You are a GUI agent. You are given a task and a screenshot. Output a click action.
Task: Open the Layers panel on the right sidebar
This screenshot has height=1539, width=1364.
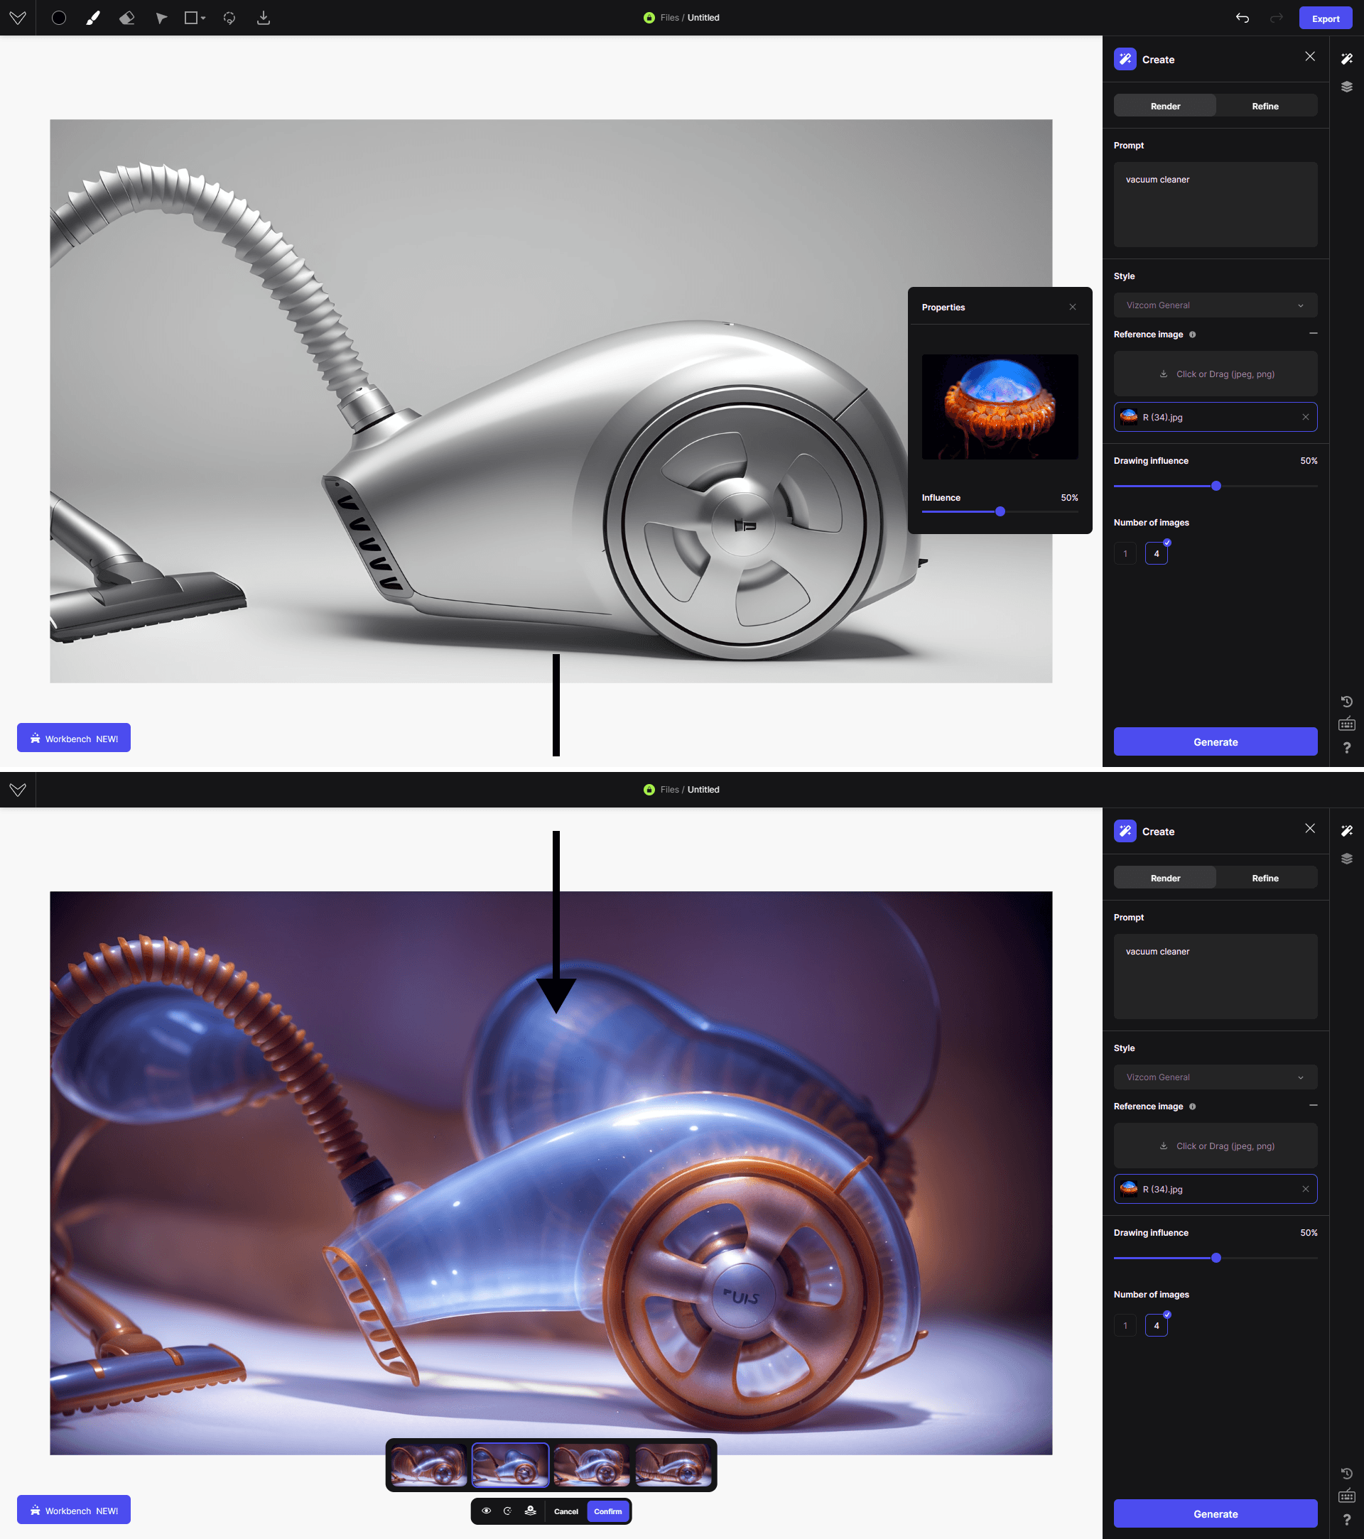1348,86
